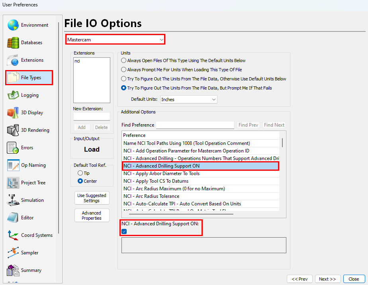Uncheck NCI Advanced Drilling Support ON checkbox
This screenshot has height=285, width=368.
[x=124, y=232]
